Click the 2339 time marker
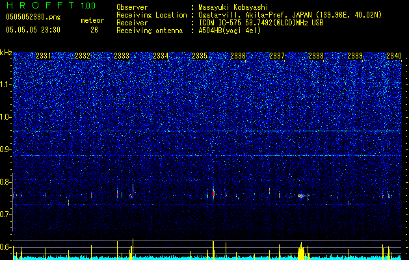 [x=355, y=55]
